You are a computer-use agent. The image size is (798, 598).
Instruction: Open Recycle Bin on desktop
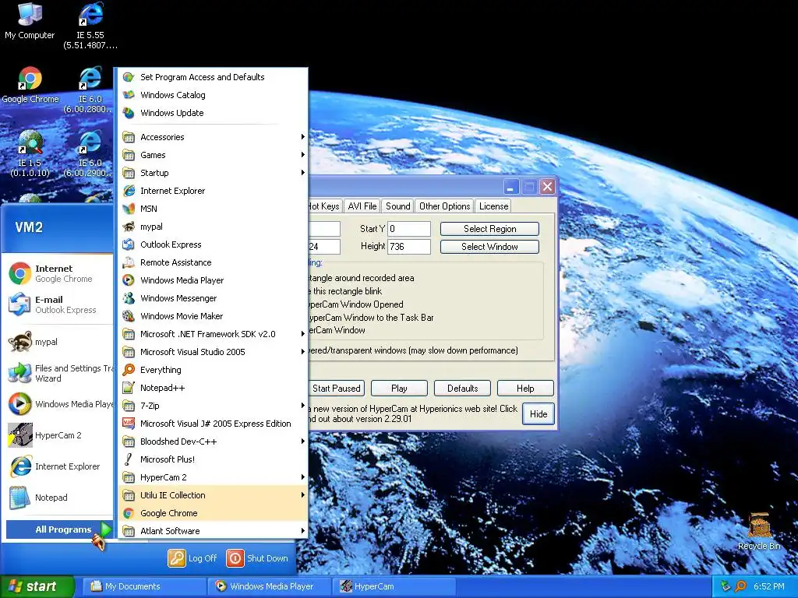pos(759,531)
